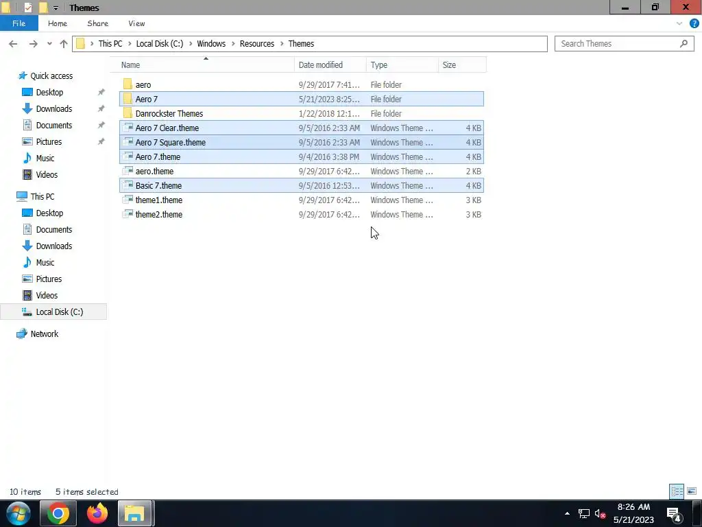Select the Danrockster Themes folder

302,113
